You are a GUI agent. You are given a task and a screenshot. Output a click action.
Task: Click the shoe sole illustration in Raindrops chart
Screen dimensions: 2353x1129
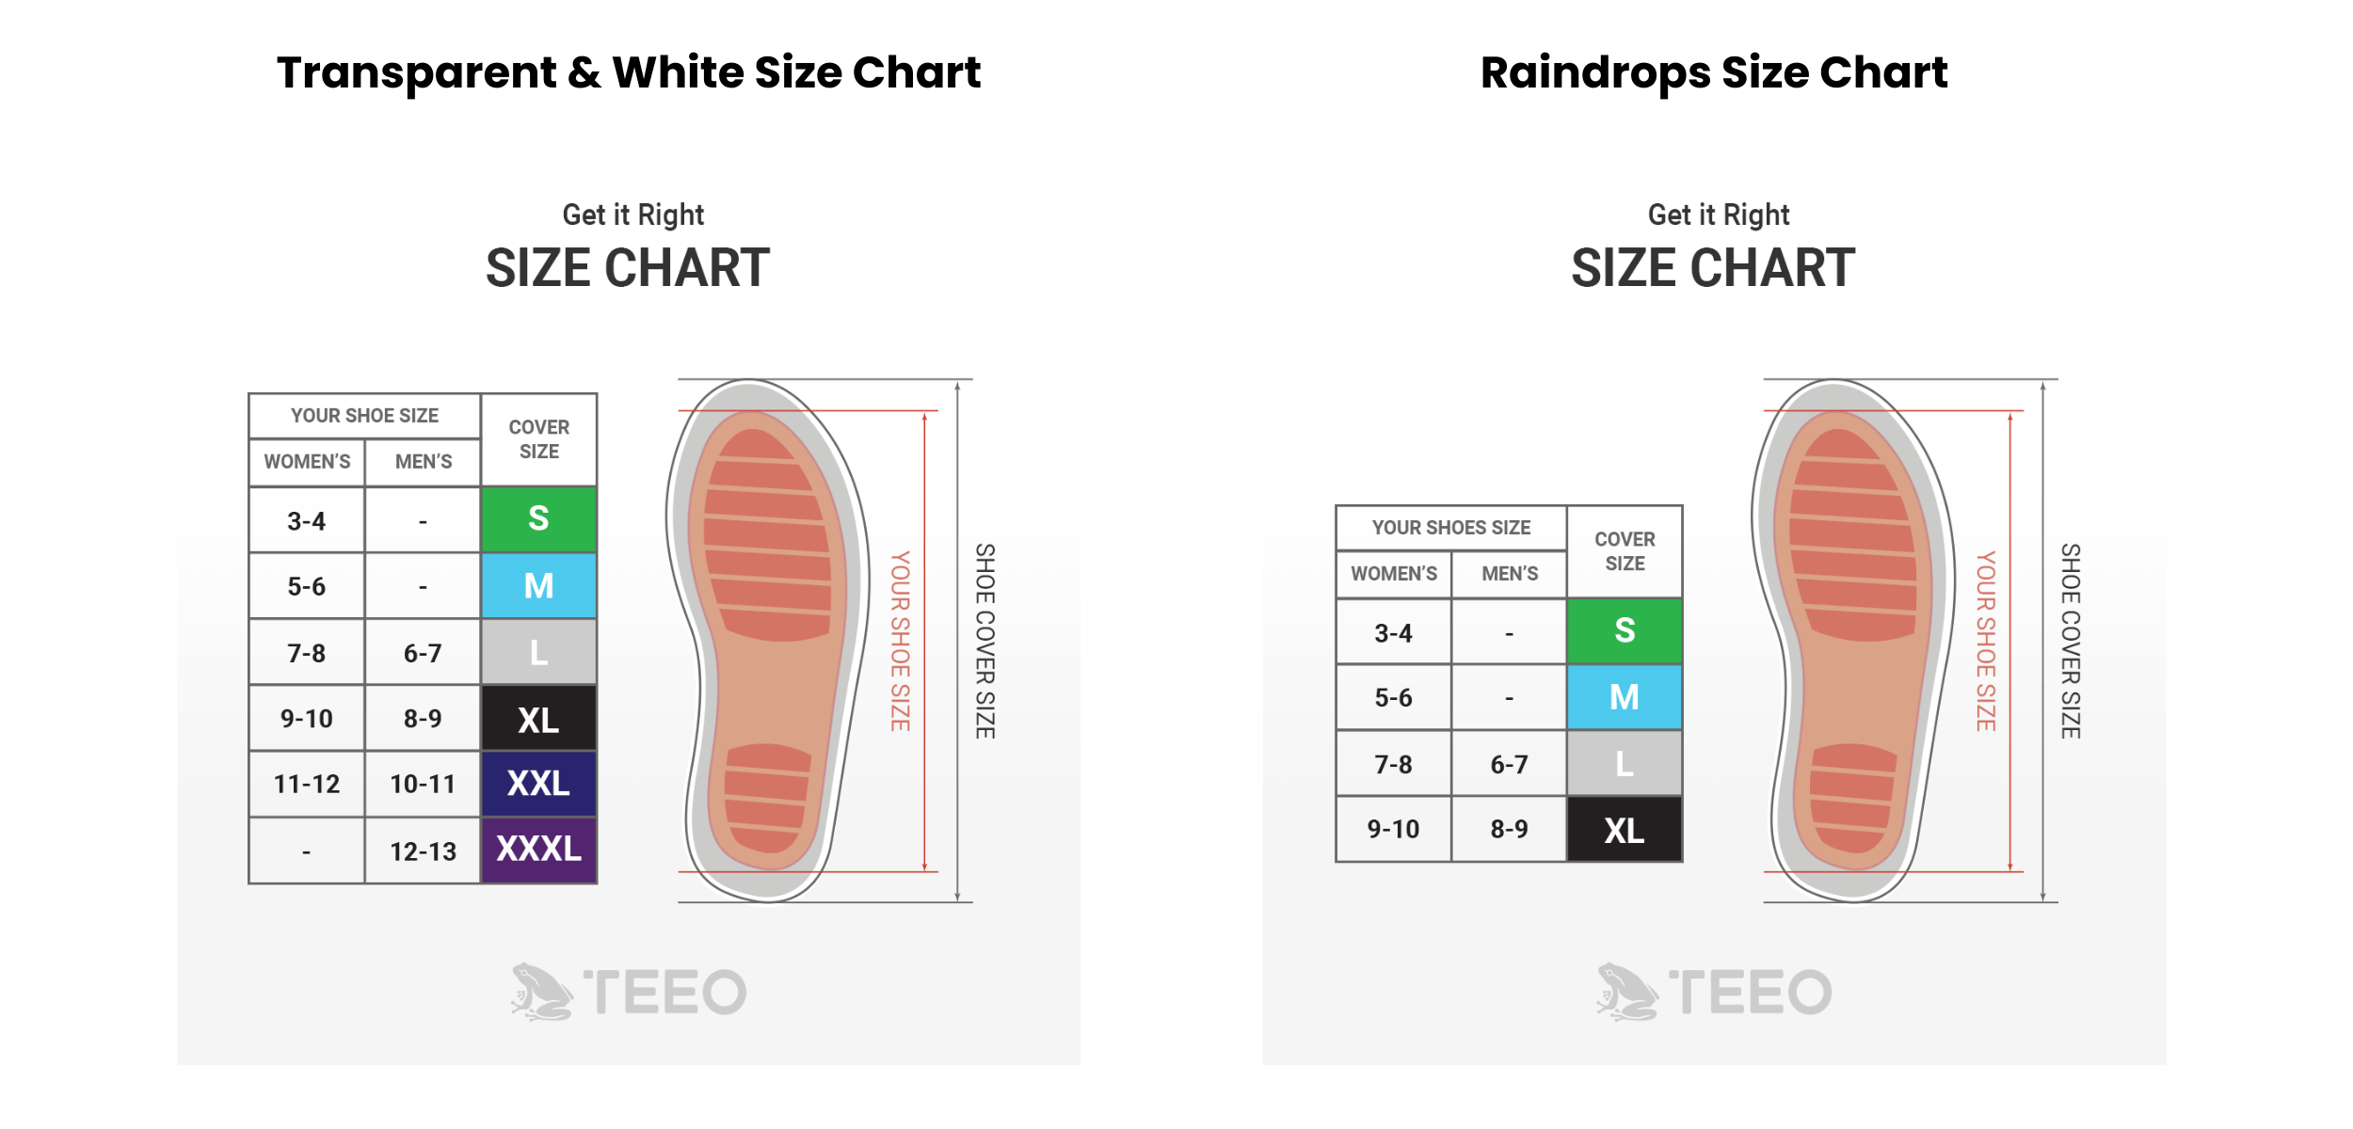coord(1852,641)
